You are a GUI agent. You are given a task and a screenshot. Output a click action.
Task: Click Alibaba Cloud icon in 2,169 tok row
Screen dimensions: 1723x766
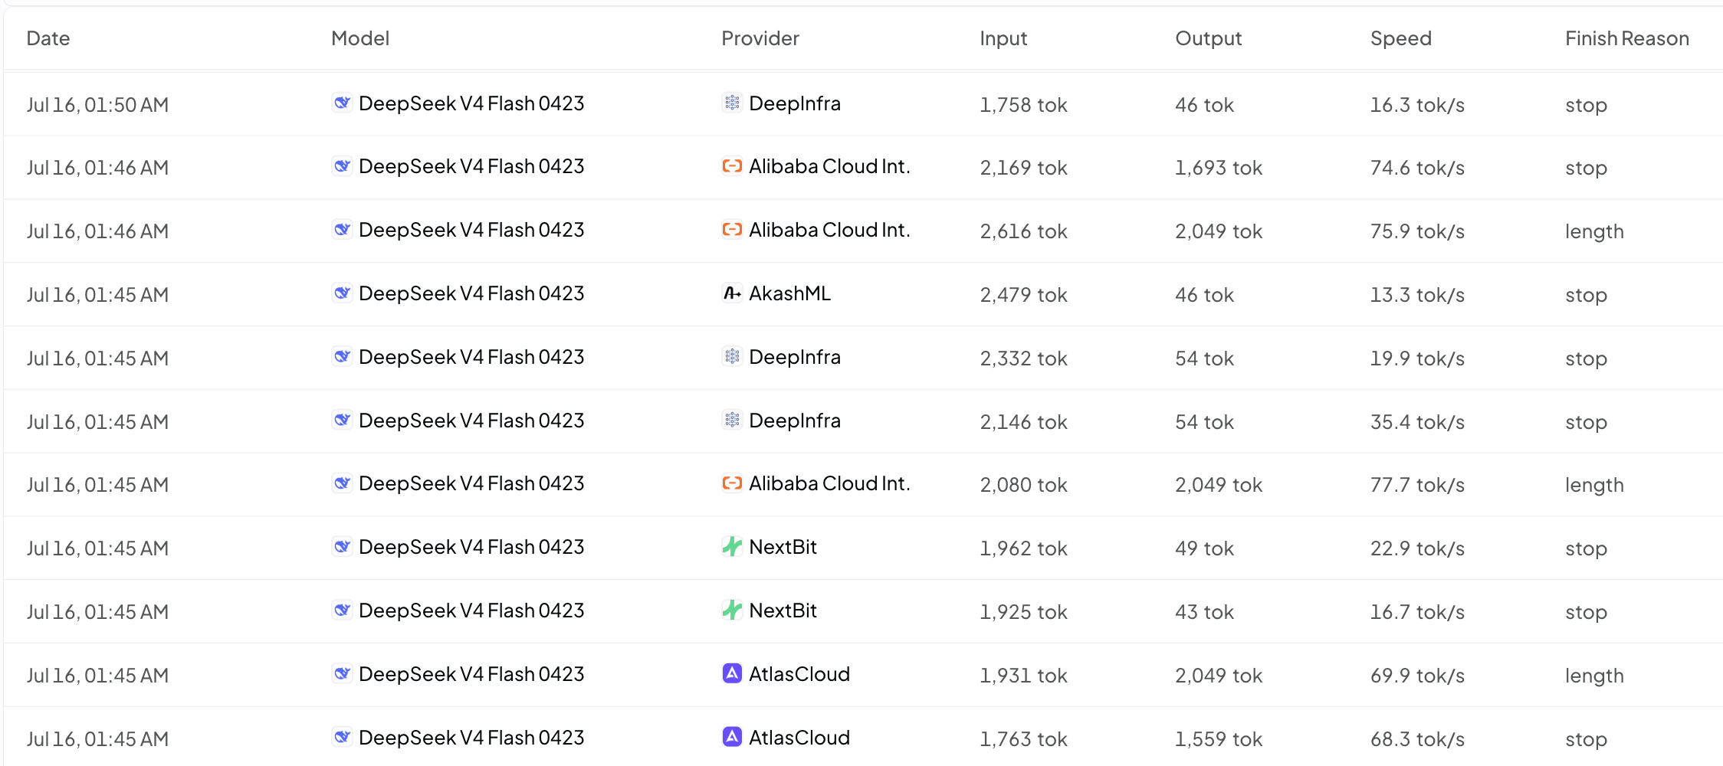pos(732,166)
